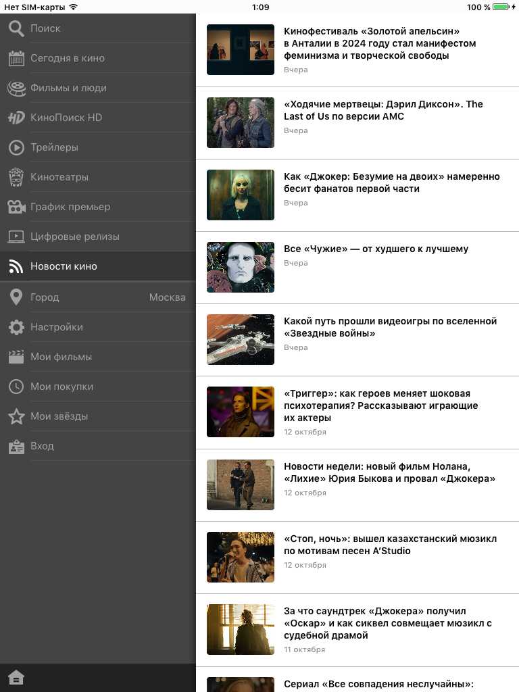Tap the star icon for Мои звёзды

coord(16,416)
